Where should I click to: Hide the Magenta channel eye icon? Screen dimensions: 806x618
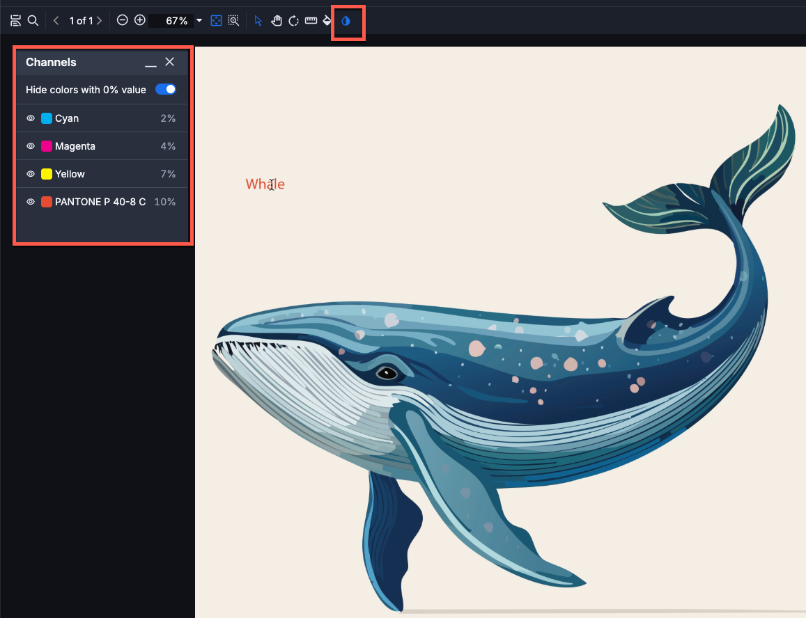click(x=31, y=146)
